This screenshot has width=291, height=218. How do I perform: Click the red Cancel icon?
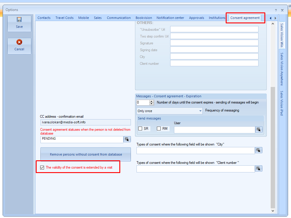click(x=19, y=42)
